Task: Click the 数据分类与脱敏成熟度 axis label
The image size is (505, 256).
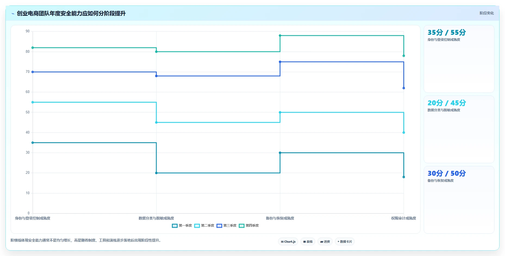Action: pyautogui.click(x=156, y=218)
